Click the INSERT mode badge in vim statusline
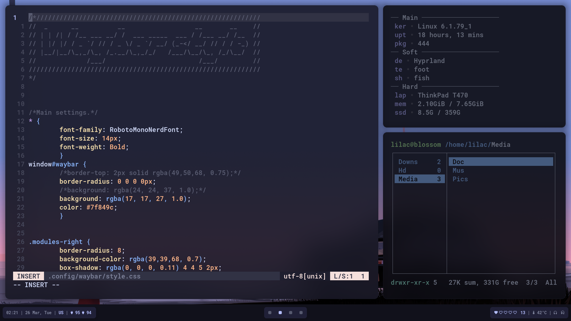This screenshot has height=321, width=571. coord(29,276)
